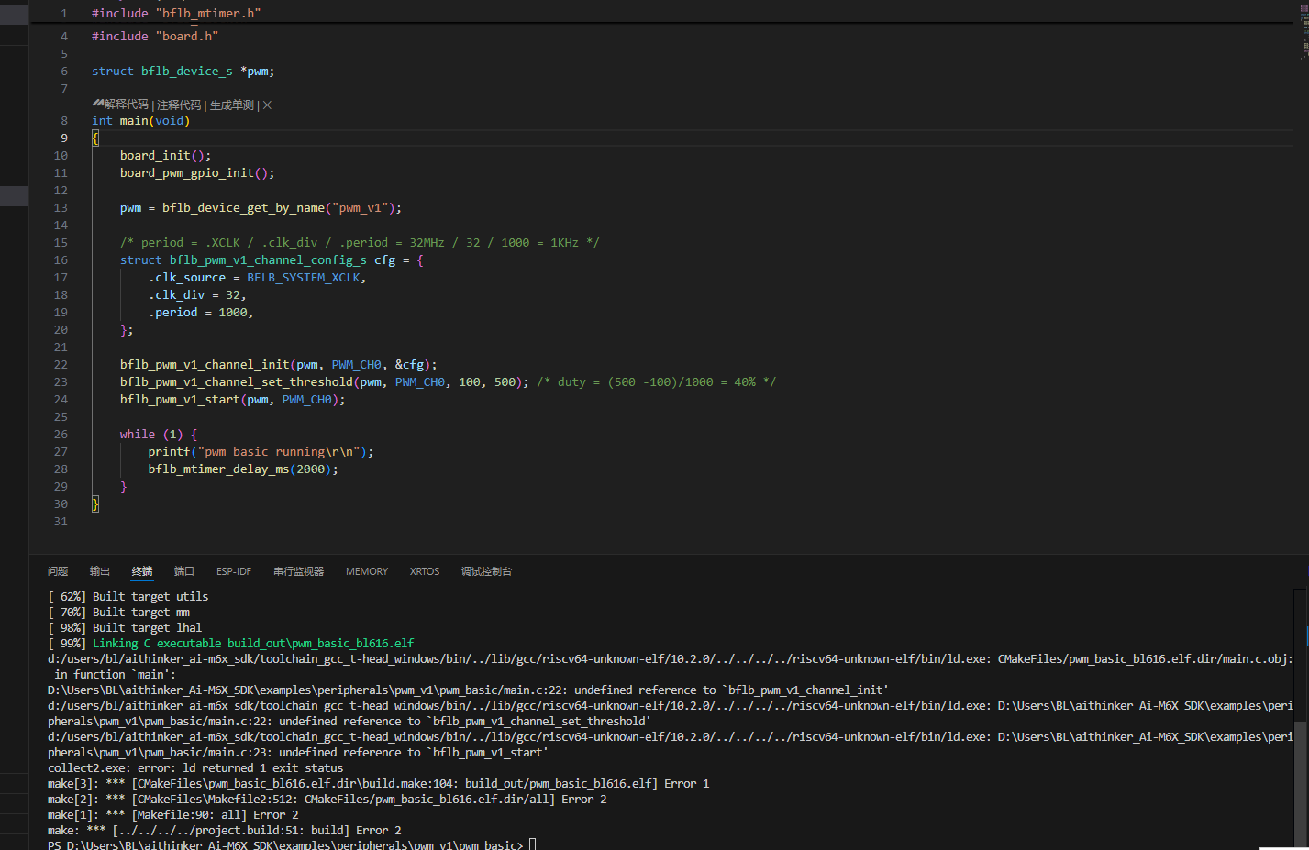Click 'bflb_pwm_v1_channel_init' in the editor
This screenshot has height=850, width=1309.
pyautogui.click(x=205, y=365)
